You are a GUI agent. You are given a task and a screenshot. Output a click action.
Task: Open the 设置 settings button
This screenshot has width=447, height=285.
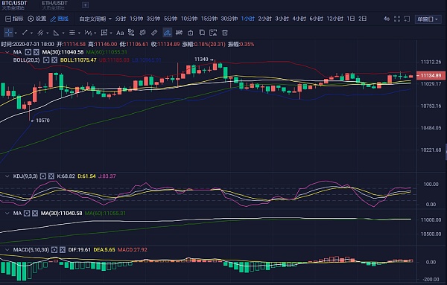click(37, 19)
